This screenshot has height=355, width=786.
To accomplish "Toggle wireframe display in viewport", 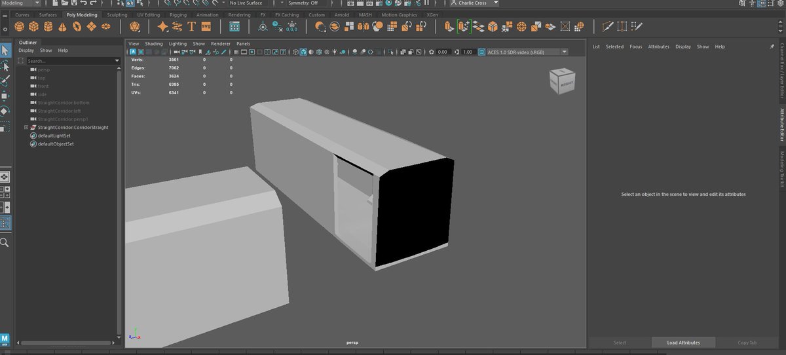I will [x=295, y=52].
